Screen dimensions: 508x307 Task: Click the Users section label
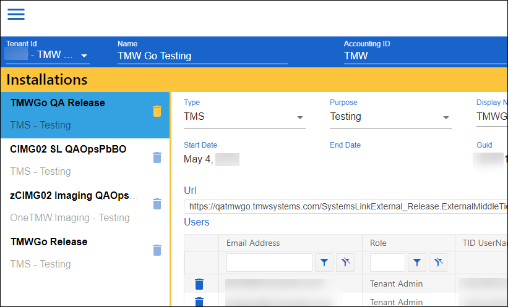point(197,222)
